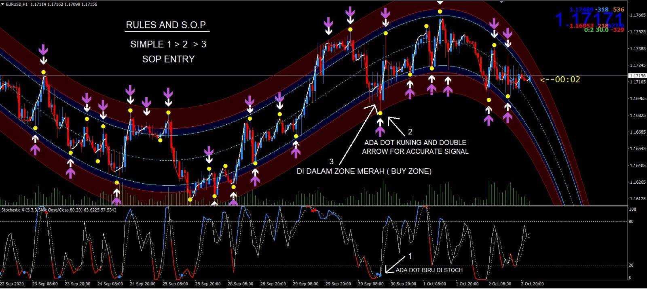This screenshot has height=289, width=647.
Task: Click the gray chart shift triangle at top
Action: click(502, 2)
